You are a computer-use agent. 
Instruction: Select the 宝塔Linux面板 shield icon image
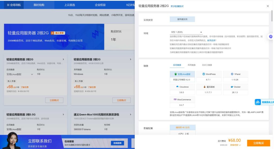[176, 74]
